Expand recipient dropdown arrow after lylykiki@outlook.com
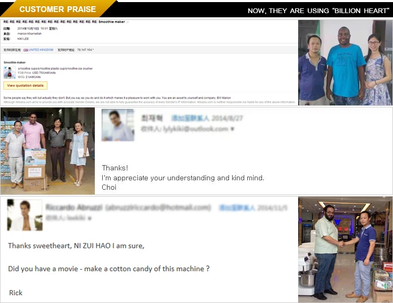The width and height of the screenshot is (393, 303). coord(232,129)
